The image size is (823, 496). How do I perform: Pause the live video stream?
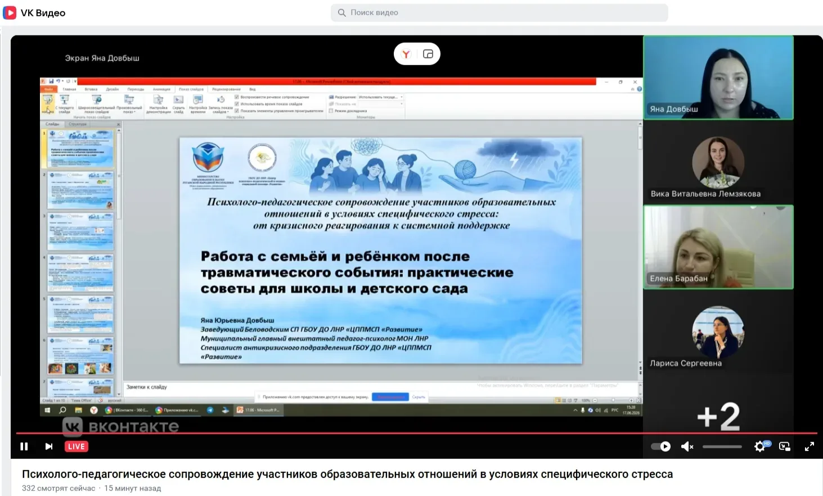(x=24, y=447)
